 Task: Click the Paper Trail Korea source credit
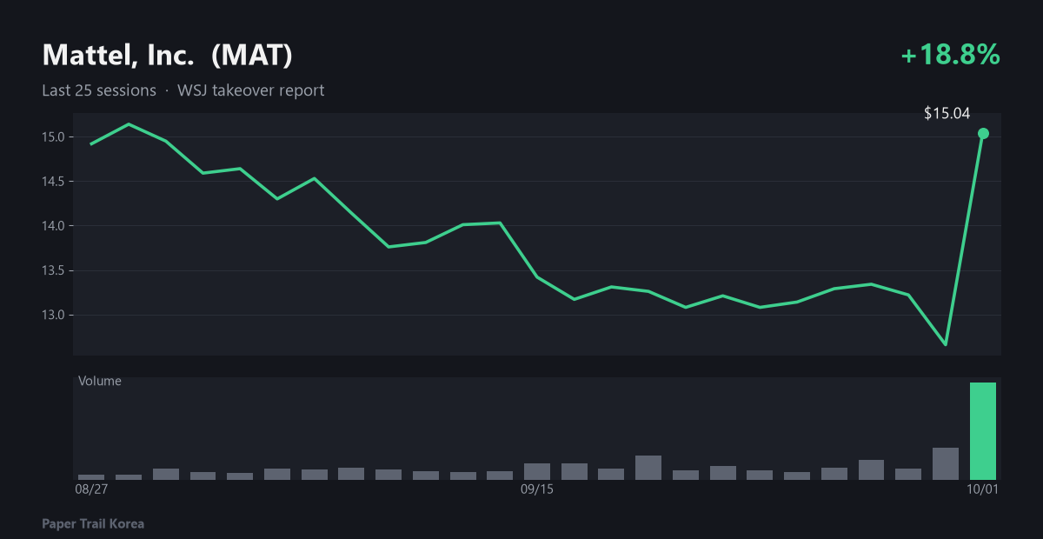pos(93,524)
